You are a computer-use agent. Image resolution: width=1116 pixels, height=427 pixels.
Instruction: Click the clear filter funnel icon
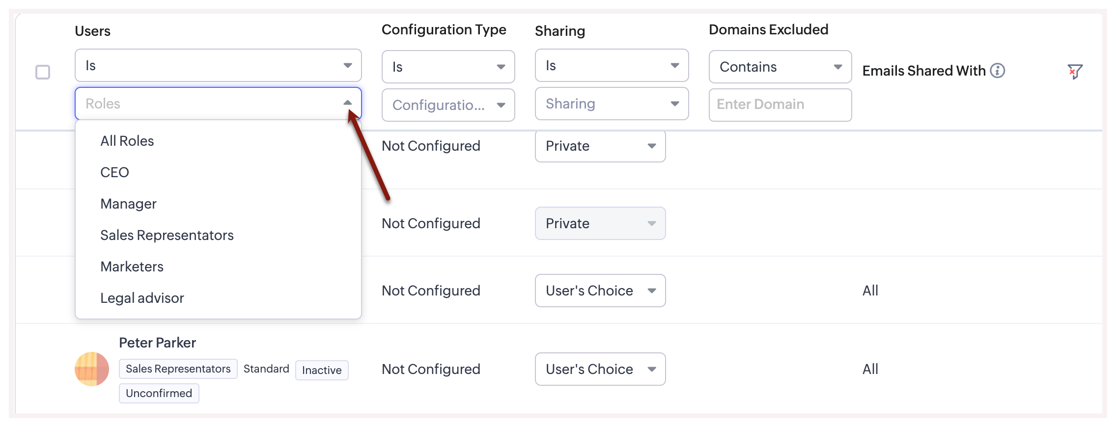point(1075,72)
